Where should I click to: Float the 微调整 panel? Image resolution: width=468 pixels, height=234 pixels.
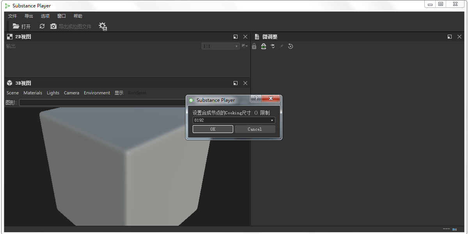point(450,37)
